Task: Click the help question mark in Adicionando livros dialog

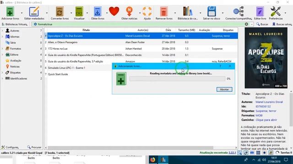Action: tap(220, 66)
